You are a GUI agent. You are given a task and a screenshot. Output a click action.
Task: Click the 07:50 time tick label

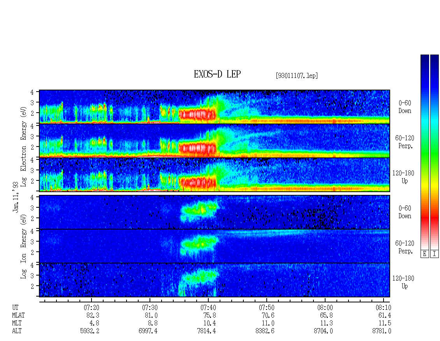click(267, 307)
